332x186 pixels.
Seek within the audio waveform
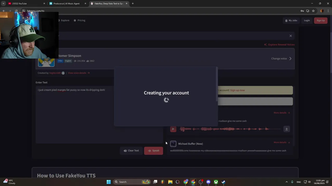pos(230,129)
